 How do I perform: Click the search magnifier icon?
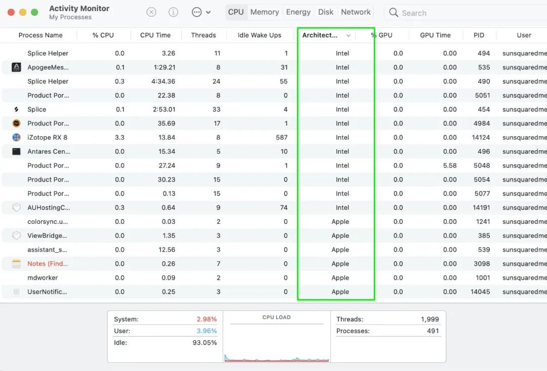click(394, 13)
